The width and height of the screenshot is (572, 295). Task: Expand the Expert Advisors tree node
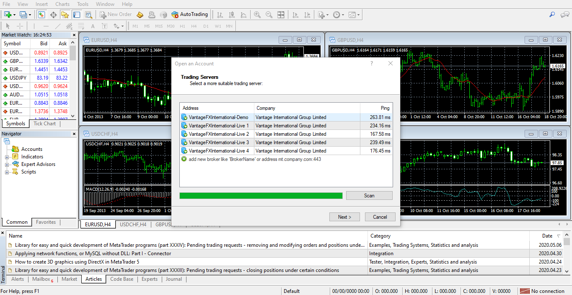[x=7, y=164]
